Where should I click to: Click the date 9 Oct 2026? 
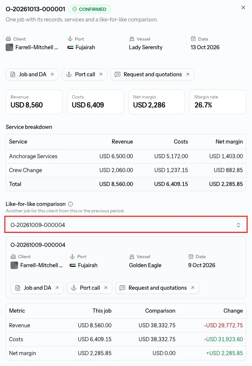tap(202, 265)
